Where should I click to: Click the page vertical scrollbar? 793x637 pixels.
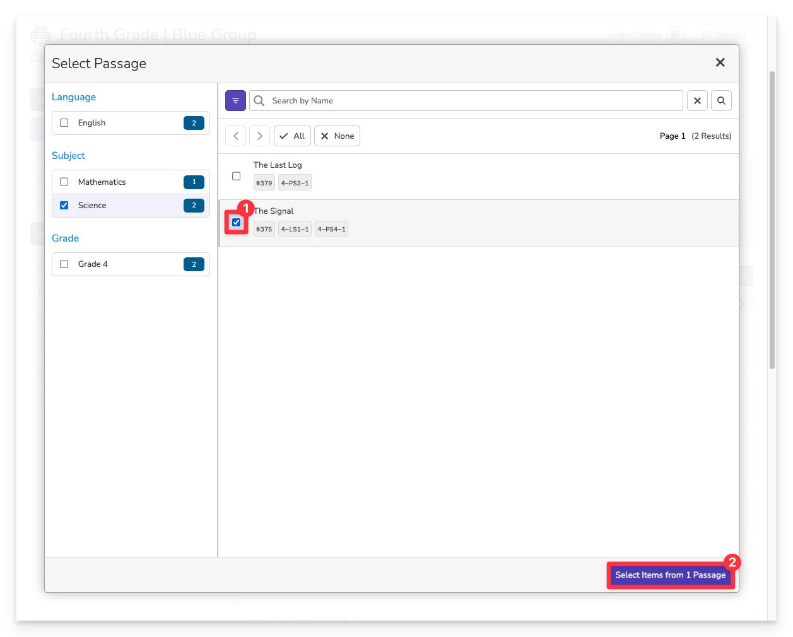tap(772, 221)
